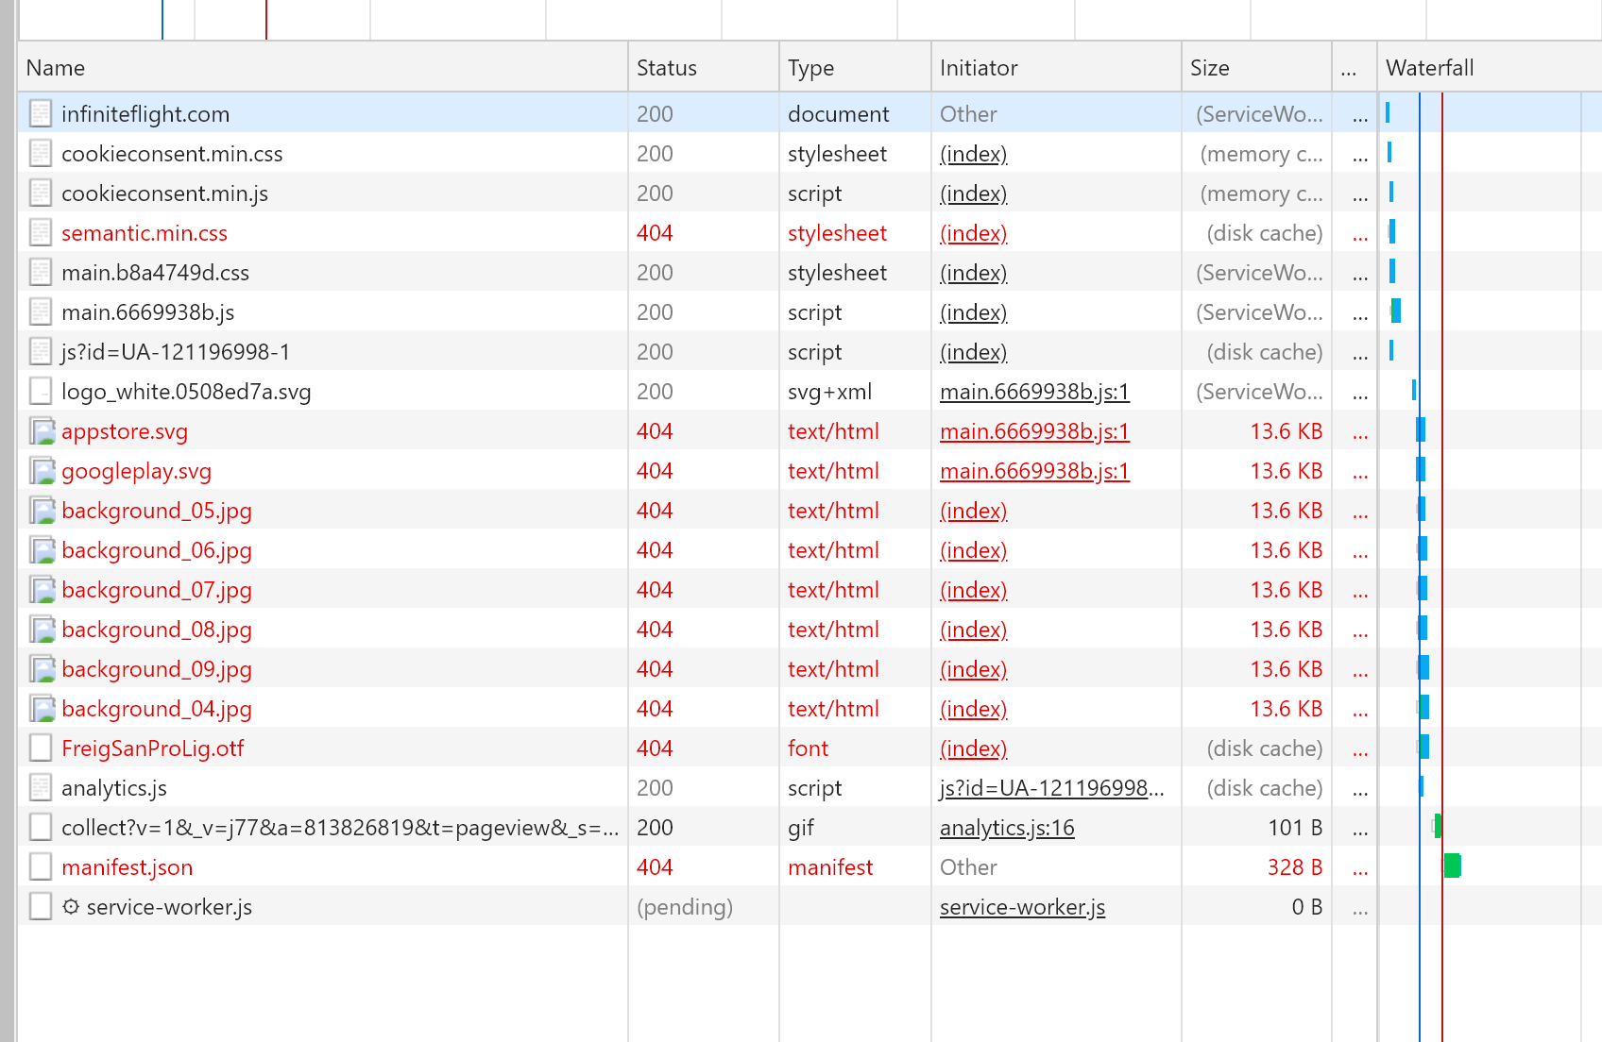Click the file icon beside main.6669938b.js
This screenshot has width=1602, height=1042.
click(x=40, y=312)
